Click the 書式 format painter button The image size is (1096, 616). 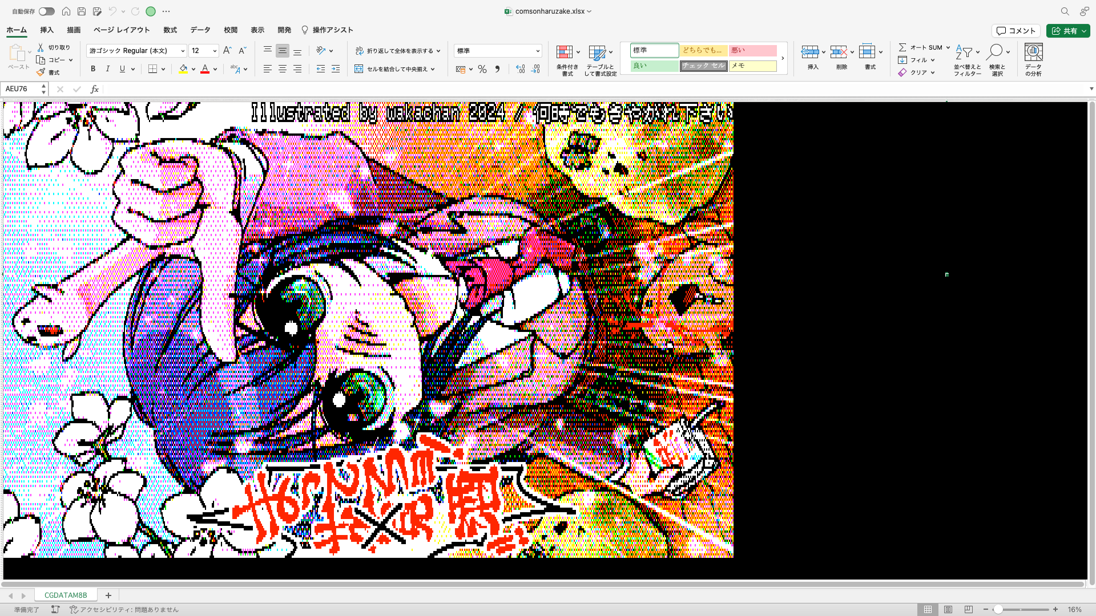pyautogui.click(x=48, y=72)
